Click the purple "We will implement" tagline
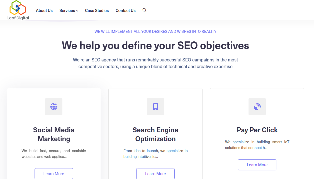The height and width of the screenshot is (179, 314). point(155,31)
